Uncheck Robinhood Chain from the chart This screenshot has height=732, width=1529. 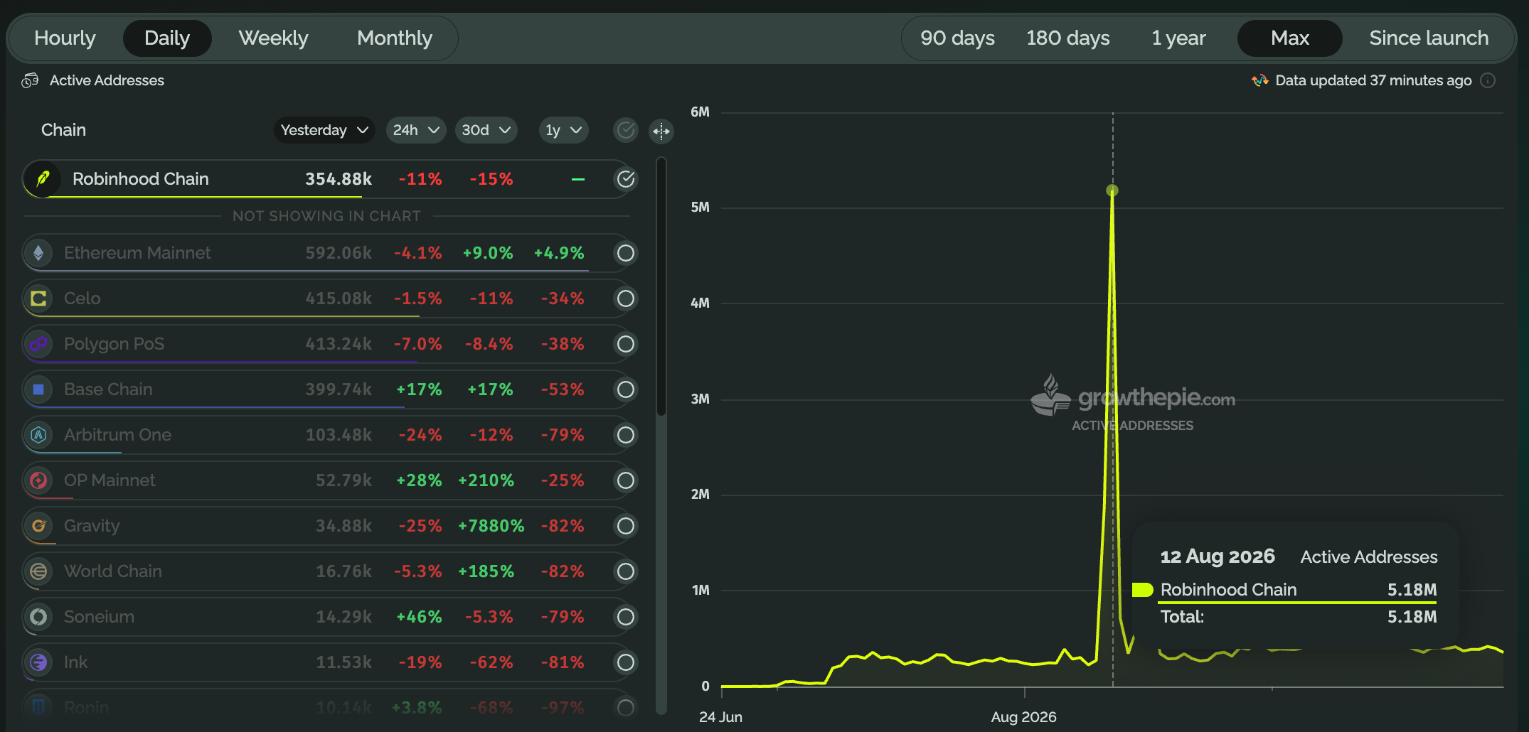pyautogui.click(x=626, y=179)
